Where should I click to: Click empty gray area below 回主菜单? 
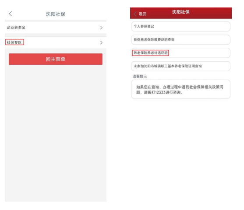click(56, 132)
